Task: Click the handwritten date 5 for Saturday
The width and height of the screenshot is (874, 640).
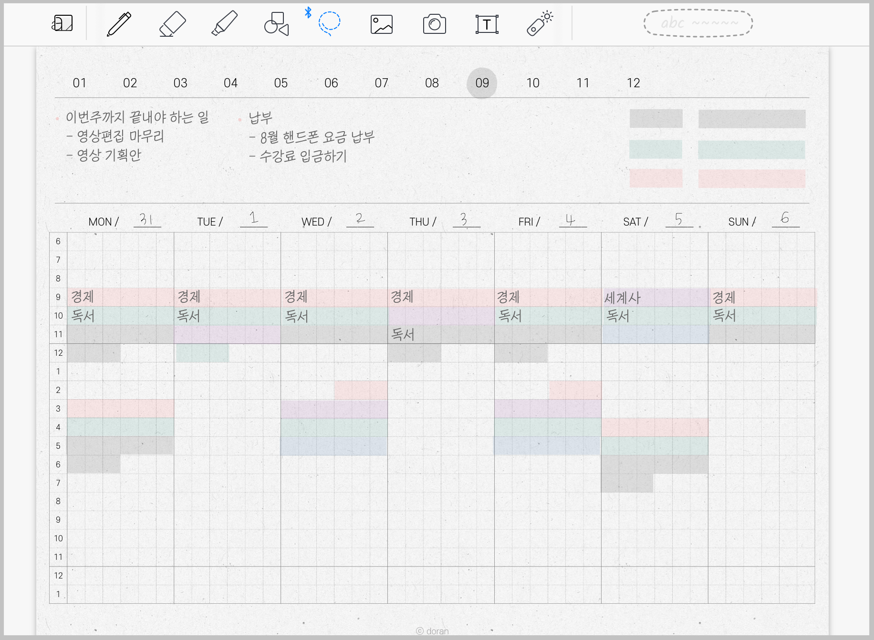Action: 679,219
